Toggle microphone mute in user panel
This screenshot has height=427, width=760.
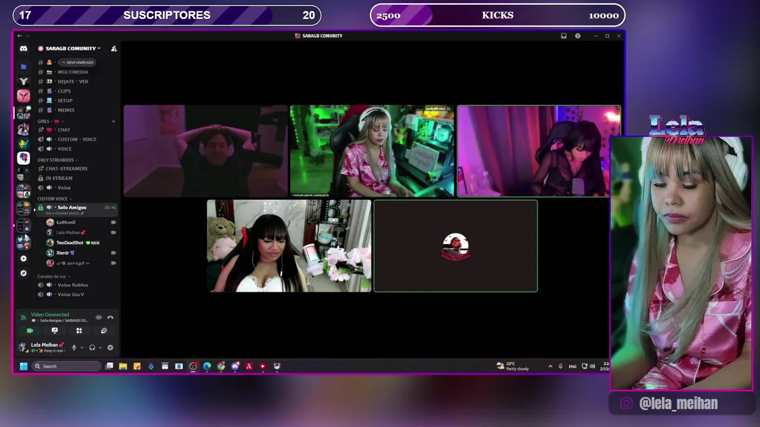(74, 348)
